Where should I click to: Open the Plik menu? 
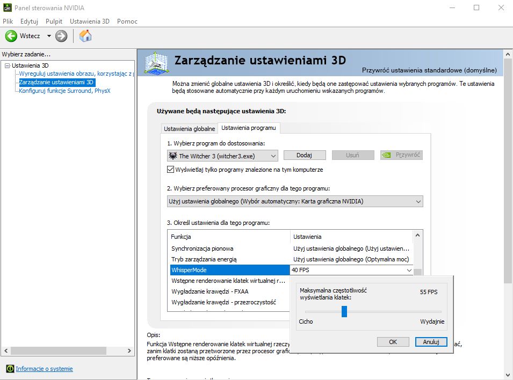point(8,21)
